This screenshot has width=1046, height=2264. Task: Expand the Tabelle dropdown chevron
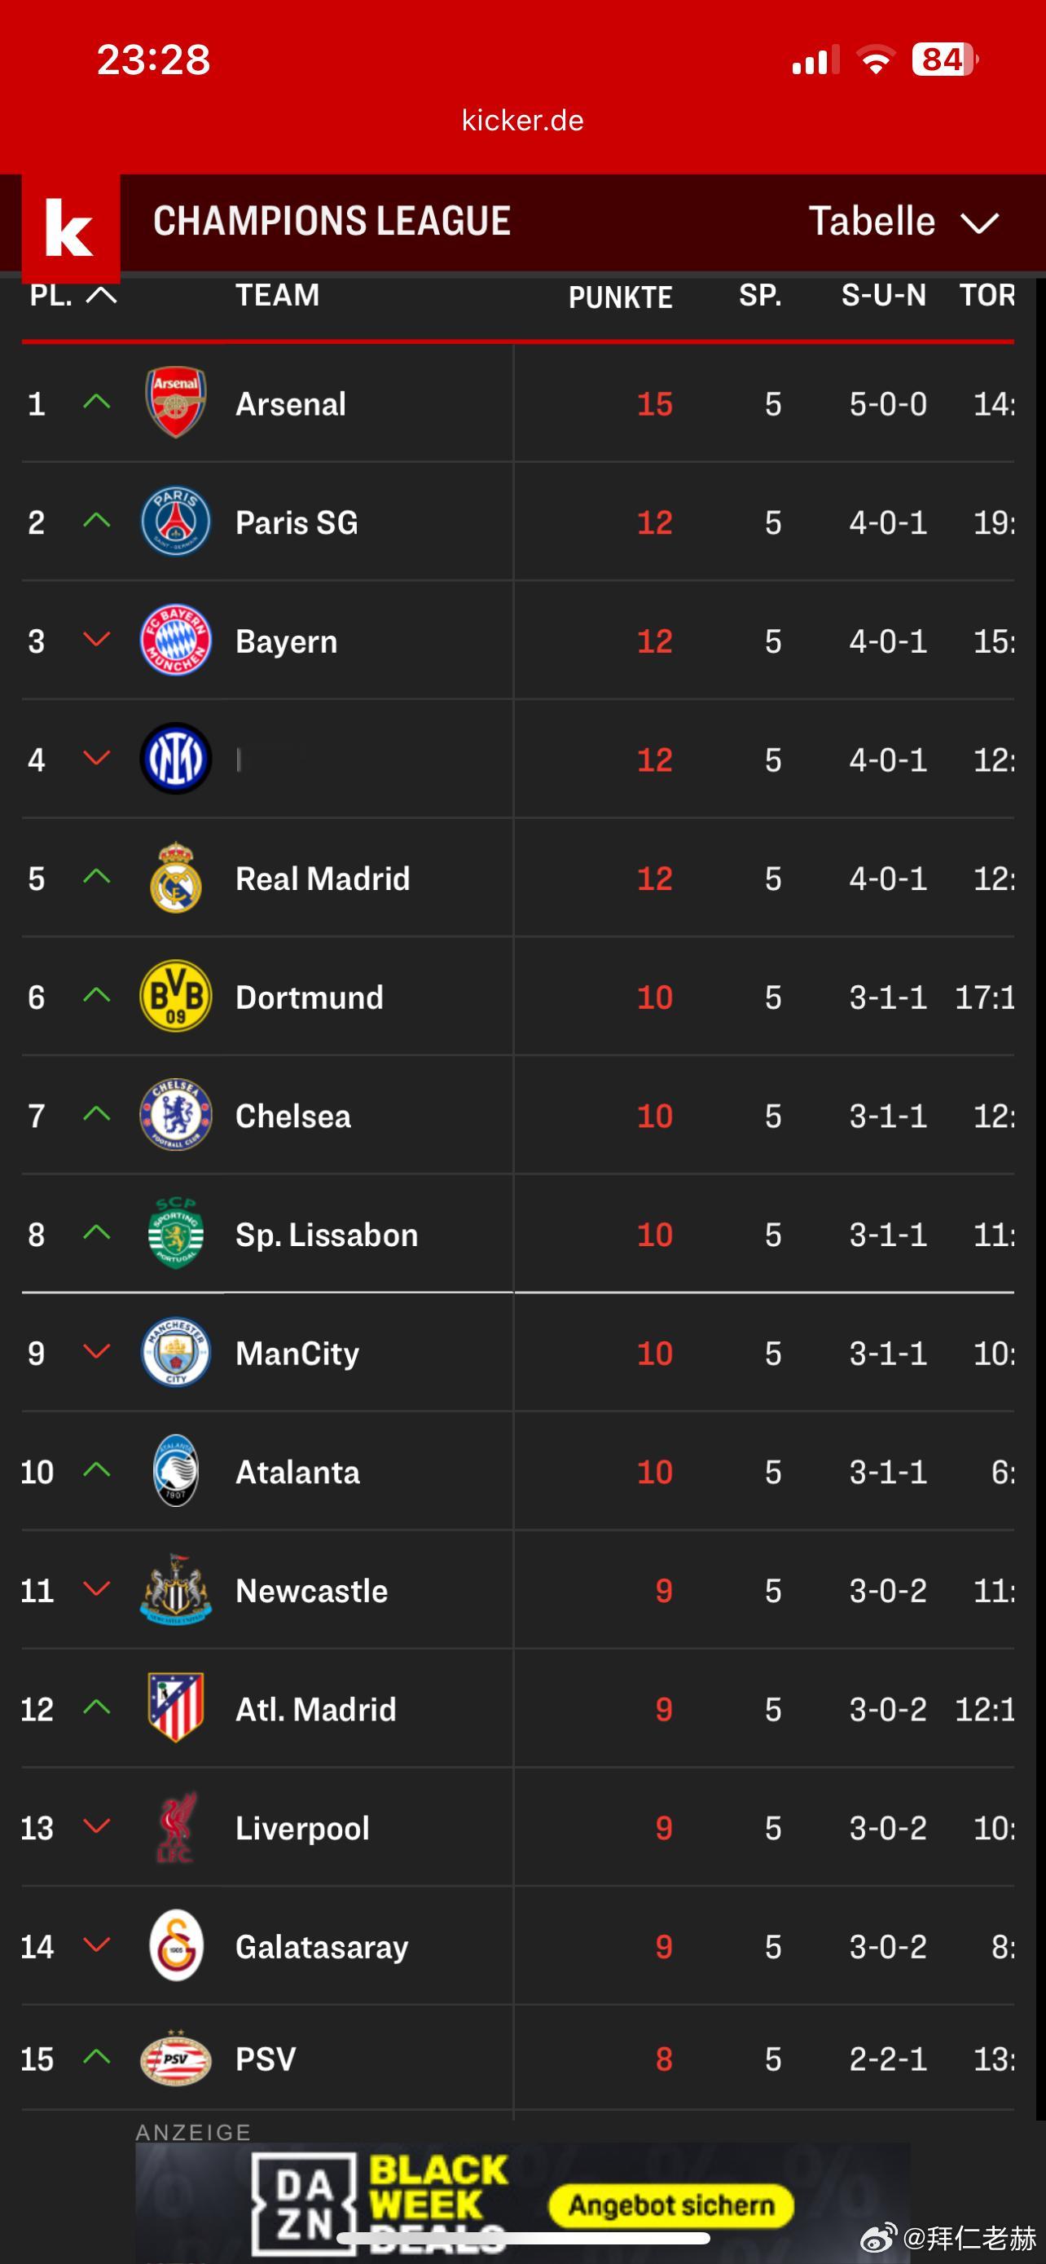point(979,222)
